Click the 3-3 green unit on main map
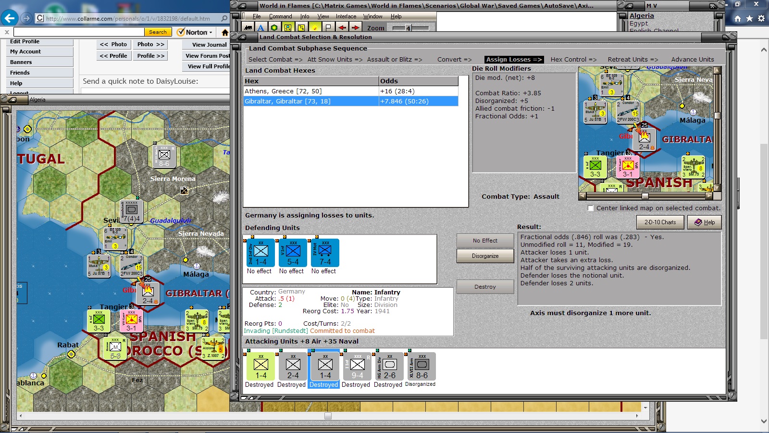This screenshot has width=769, height=433. pyautogui.click(x=99, y=321)
